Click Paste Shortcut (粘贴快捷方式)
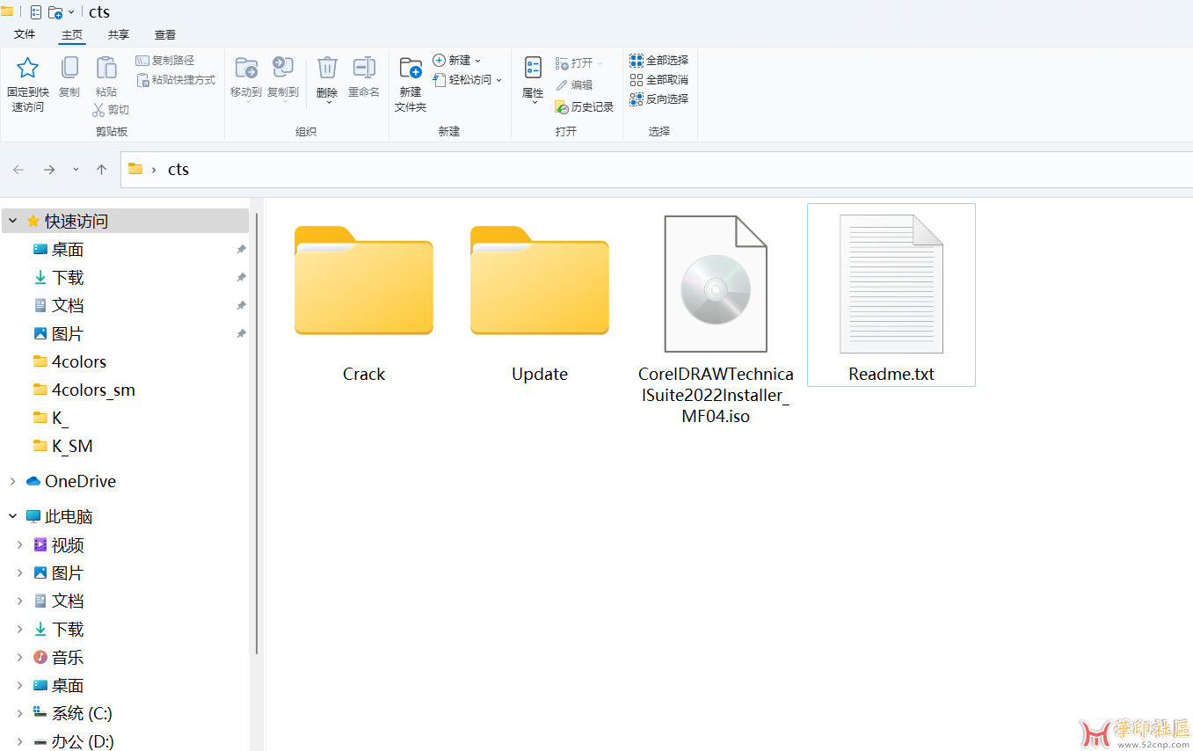The height and width of the screenshot is (751, 1193). pyautogui.click(x=176, y=80)
